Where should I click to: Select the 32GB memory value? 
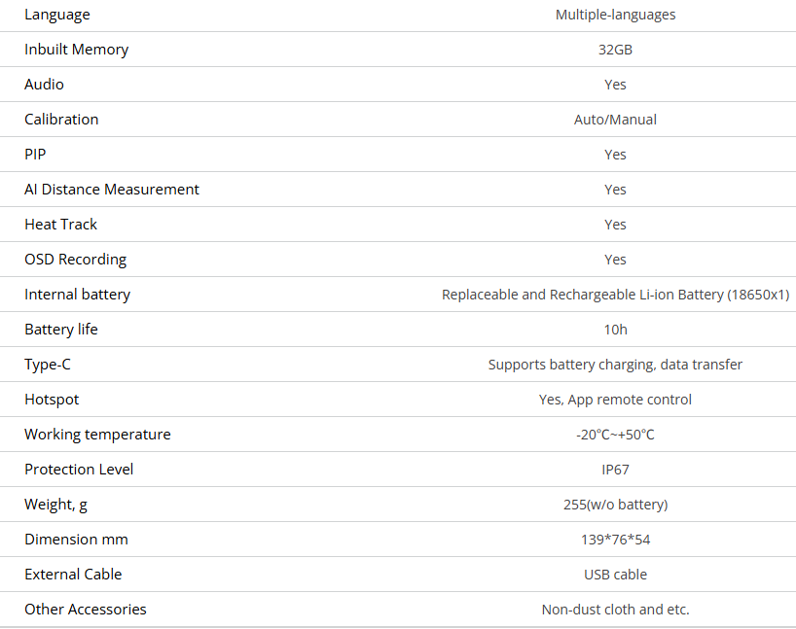615,50
